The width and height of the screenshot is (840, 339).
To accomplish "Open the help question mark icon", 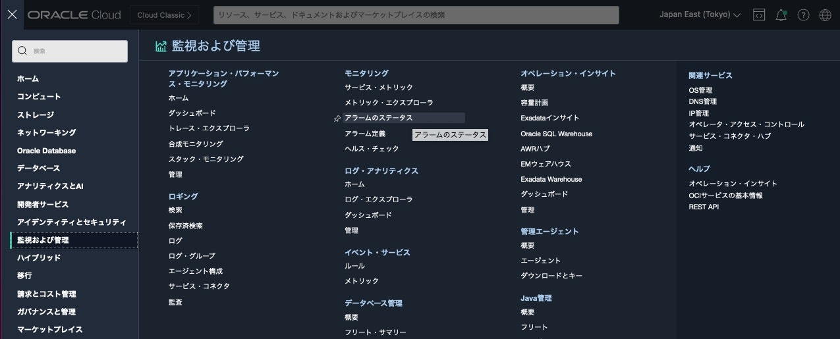I will (803, 15).
